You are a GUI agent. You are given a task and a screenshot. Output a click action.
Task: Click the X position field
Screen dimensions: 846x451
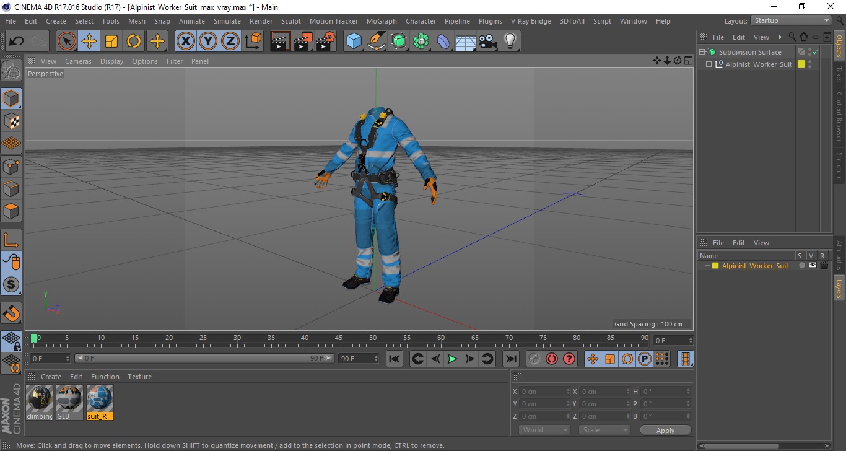coord(544,392)
